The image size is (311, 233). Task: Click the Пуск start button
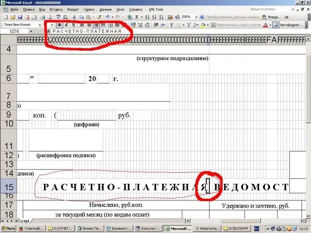pyautogui.click(x=8, y=228)
